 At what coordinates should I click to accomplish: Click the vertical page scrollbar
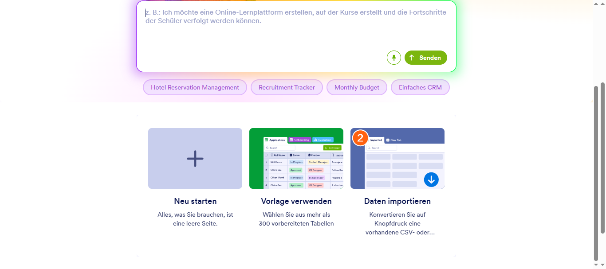[x=602, y=157]
